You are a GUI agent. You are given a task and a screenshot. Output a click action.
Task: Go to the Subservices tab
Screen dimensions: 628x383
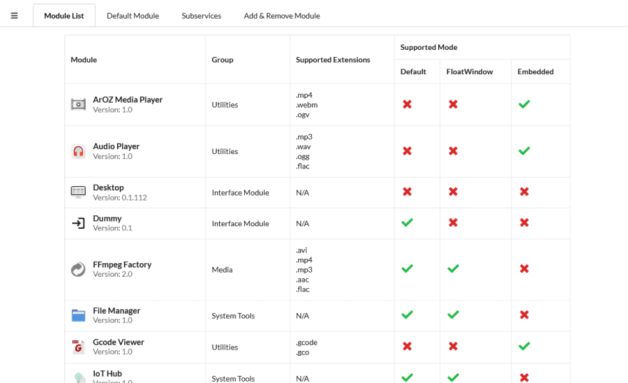pyautogui.click(x=201, y=16)
